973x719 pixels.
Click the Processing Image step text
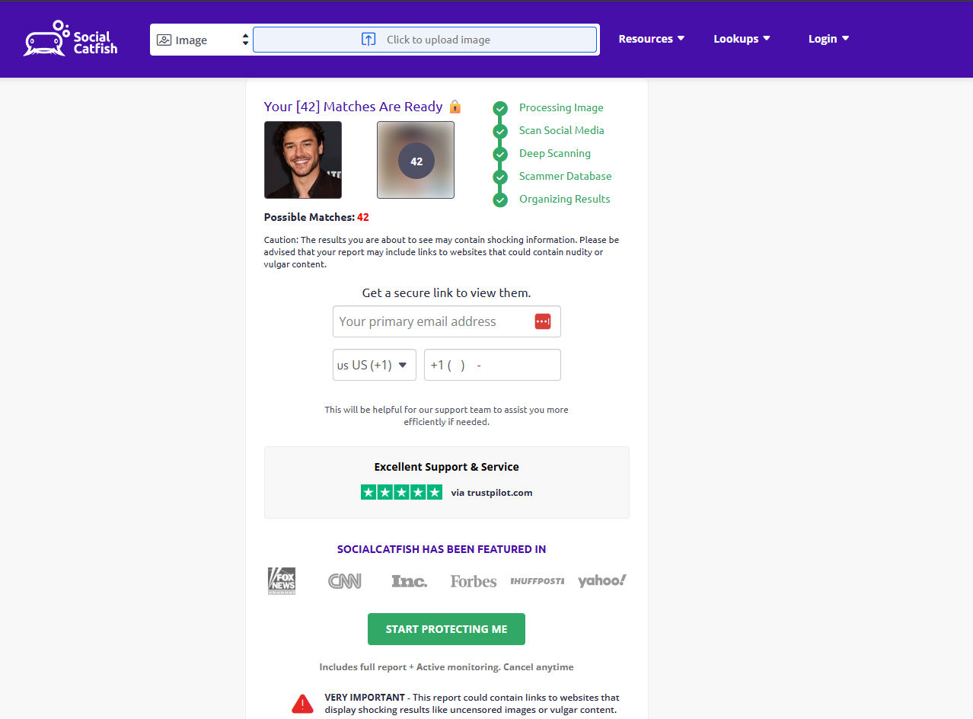pos(561,107)
